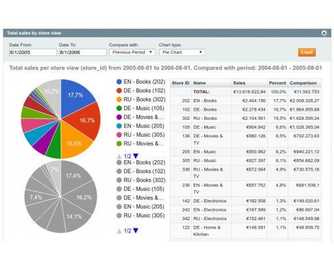Screen dimensions: 334x267
Task: Click the RU - Movies & TV table name
Action: coord(208,173)
